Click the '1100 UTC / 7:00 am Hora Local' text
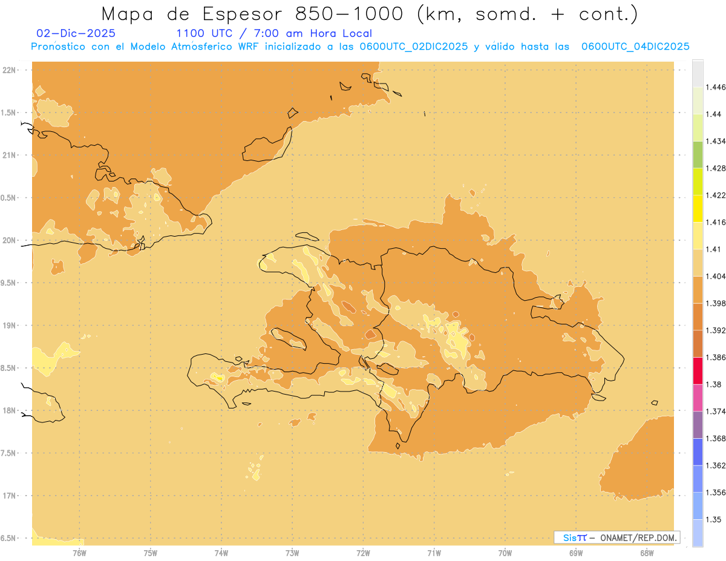The image size is (726, 561). (x=274, y=34)
